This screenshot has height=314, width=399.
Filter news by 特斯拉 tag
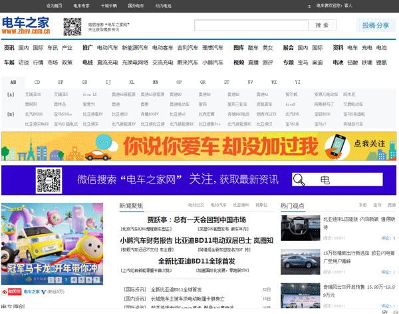pyautogui.click(x=261, y=205)
